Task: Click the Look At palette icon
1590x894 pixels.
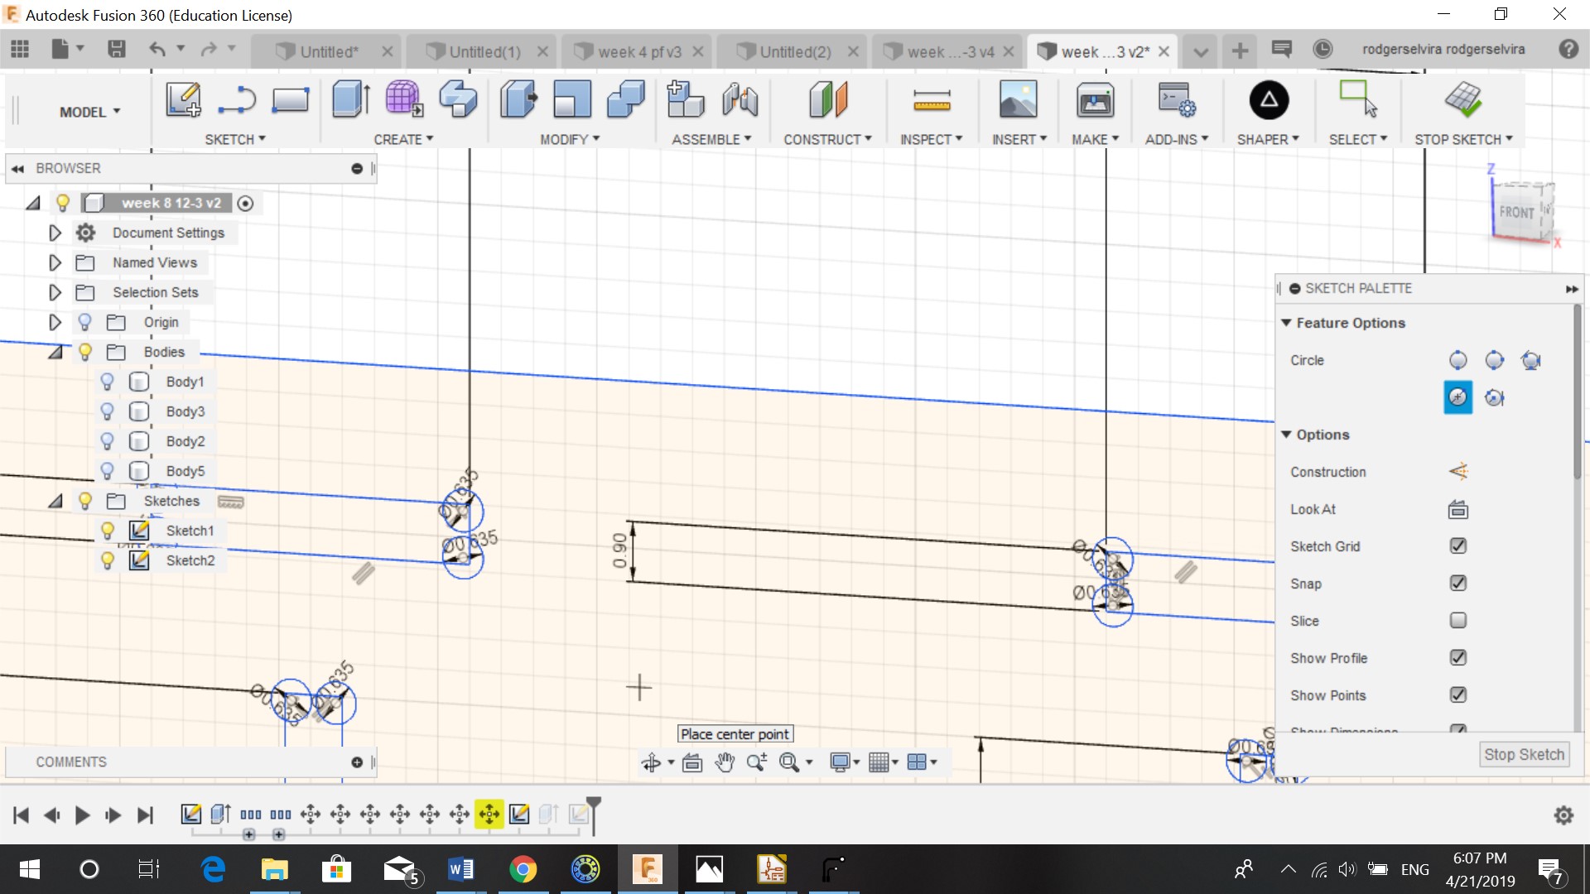Action: tap(1457, 509)
